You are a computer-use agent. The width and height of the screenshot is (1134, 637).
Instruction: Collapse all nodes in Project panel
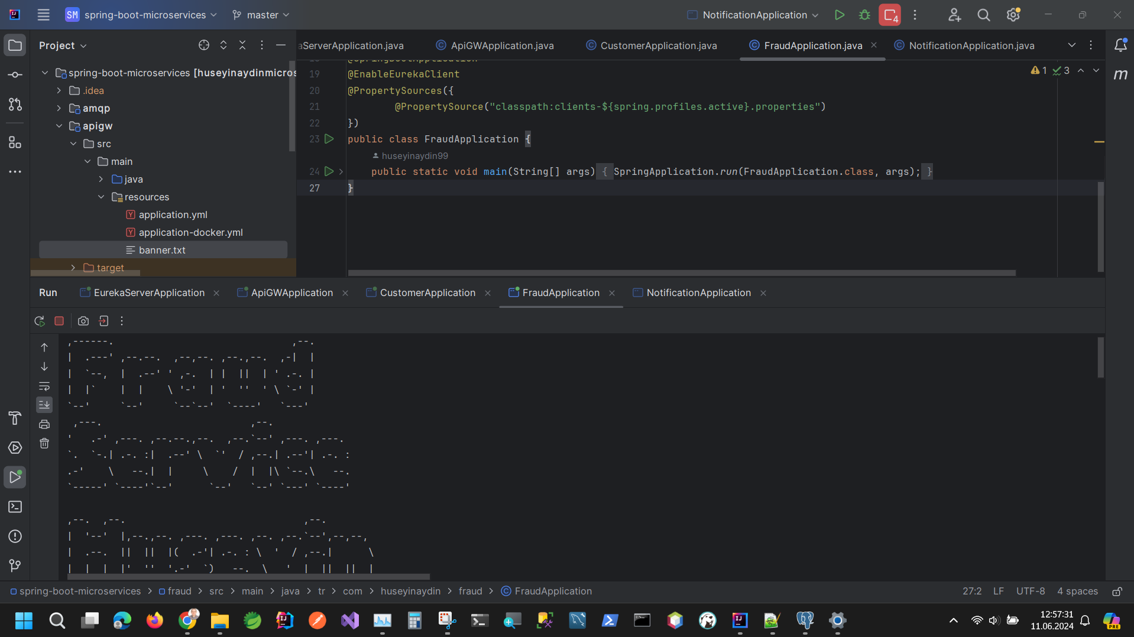pos(242,45)
